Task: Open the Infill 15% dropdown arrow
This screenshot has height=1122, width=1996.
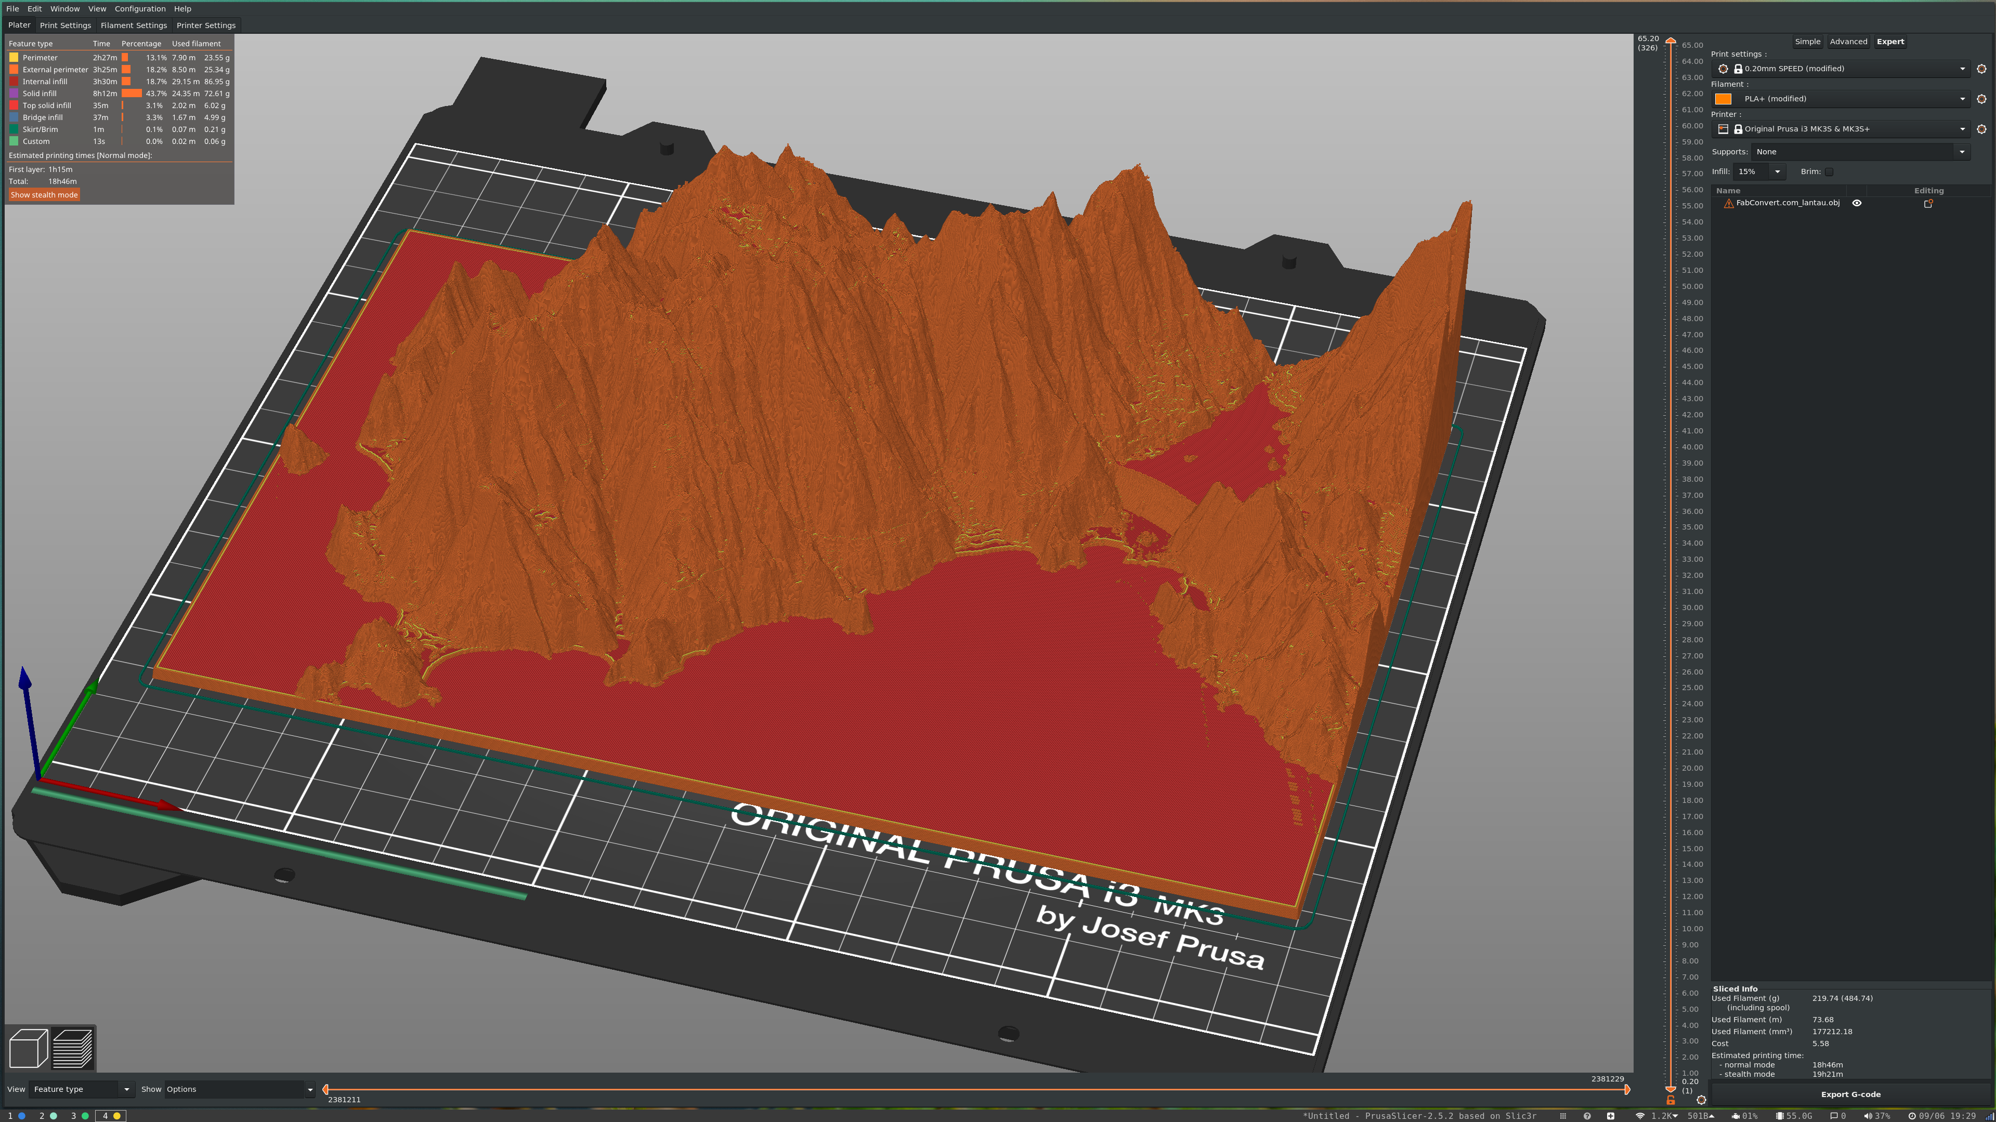Action: tap(1777, 172)
